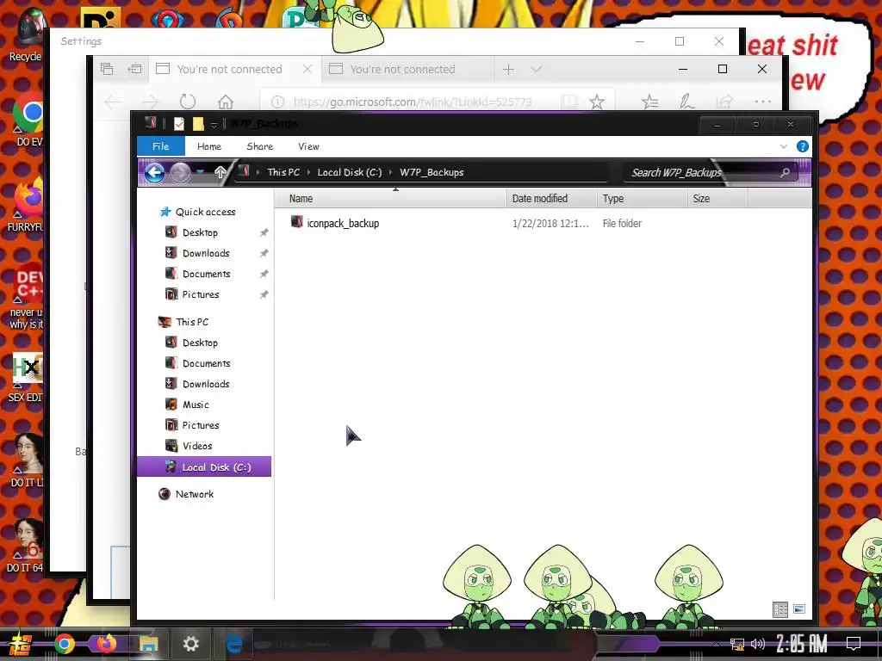Click the Explorer forward arrow button
This screenshot has width=882, height=661.
coord(180,172)
